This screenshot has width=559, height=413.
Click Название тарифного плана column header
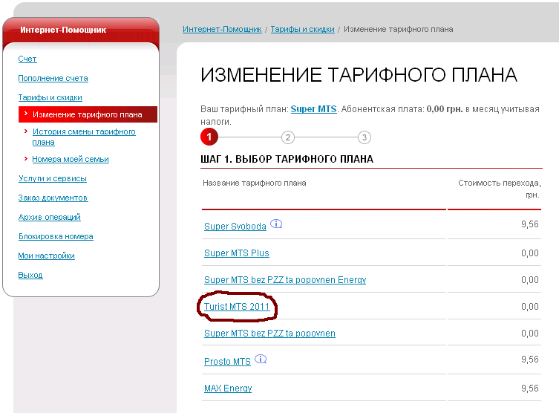(255, 183)
